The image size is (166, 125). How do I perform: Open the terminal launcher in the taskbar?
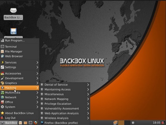[x=30, y=123]
